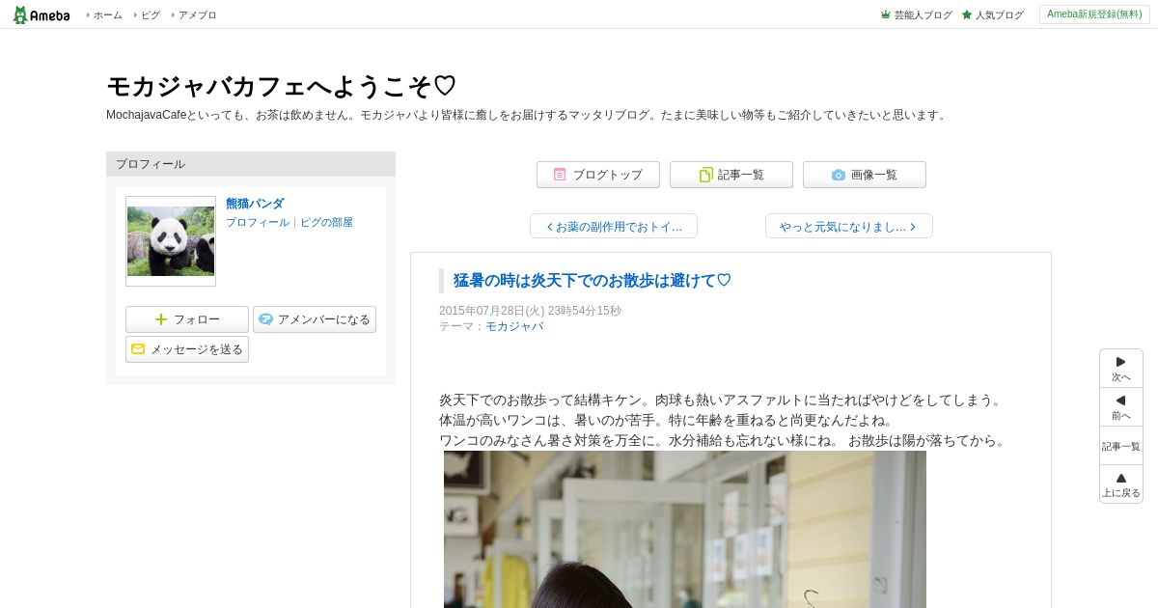Click the star icon by 人気ブログ
The height and width of the screenshot is (608, 1158).
point(967,14)
